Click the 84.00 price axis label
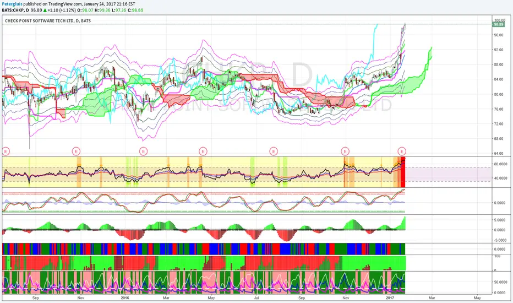This screenshot has width=513, height=303. (x=499, y=79)
